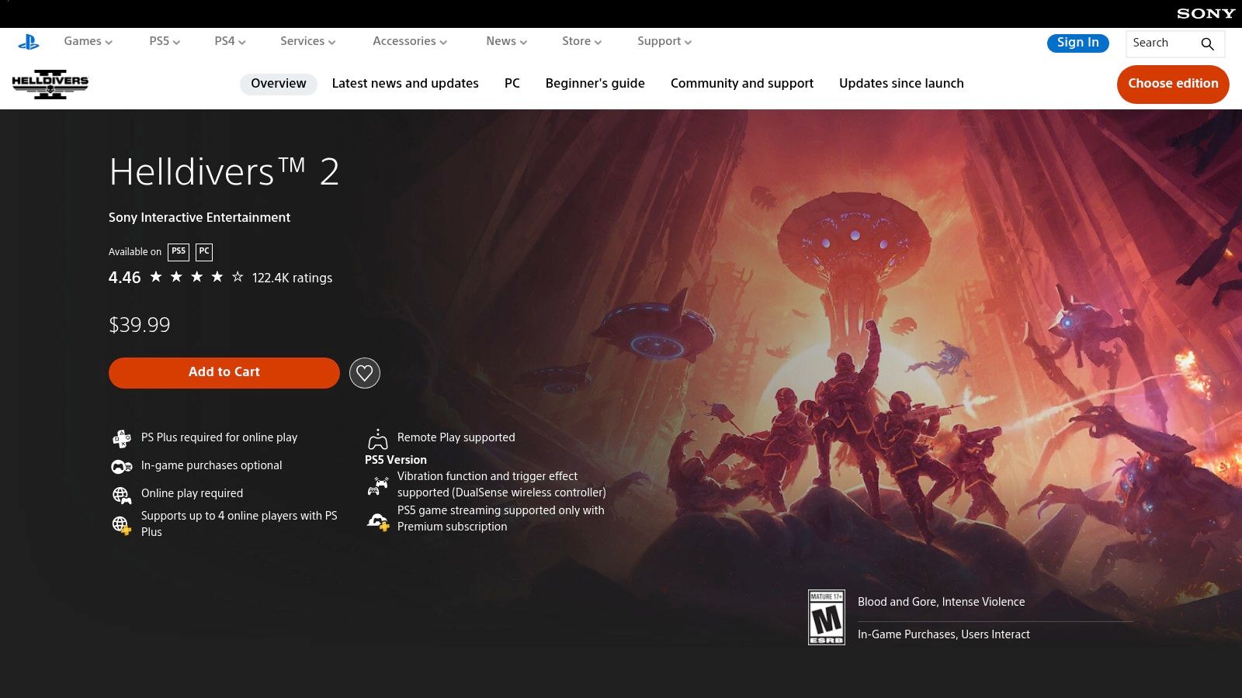Image resolution: width=1242 pixels, height=698 pixels.
Task: Click the Choose edition button
Action: pos(1173,84)
